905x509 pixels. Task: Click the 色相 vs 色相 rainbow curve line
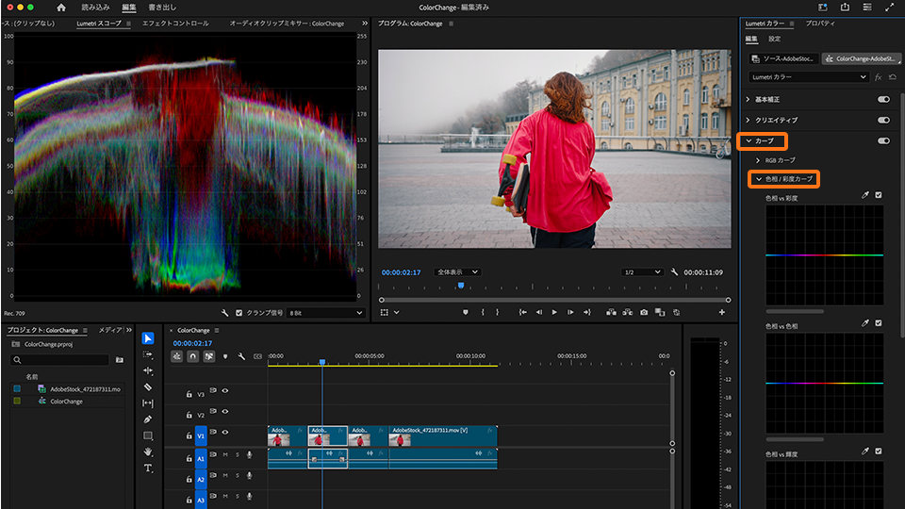click(x=824, y=383)
